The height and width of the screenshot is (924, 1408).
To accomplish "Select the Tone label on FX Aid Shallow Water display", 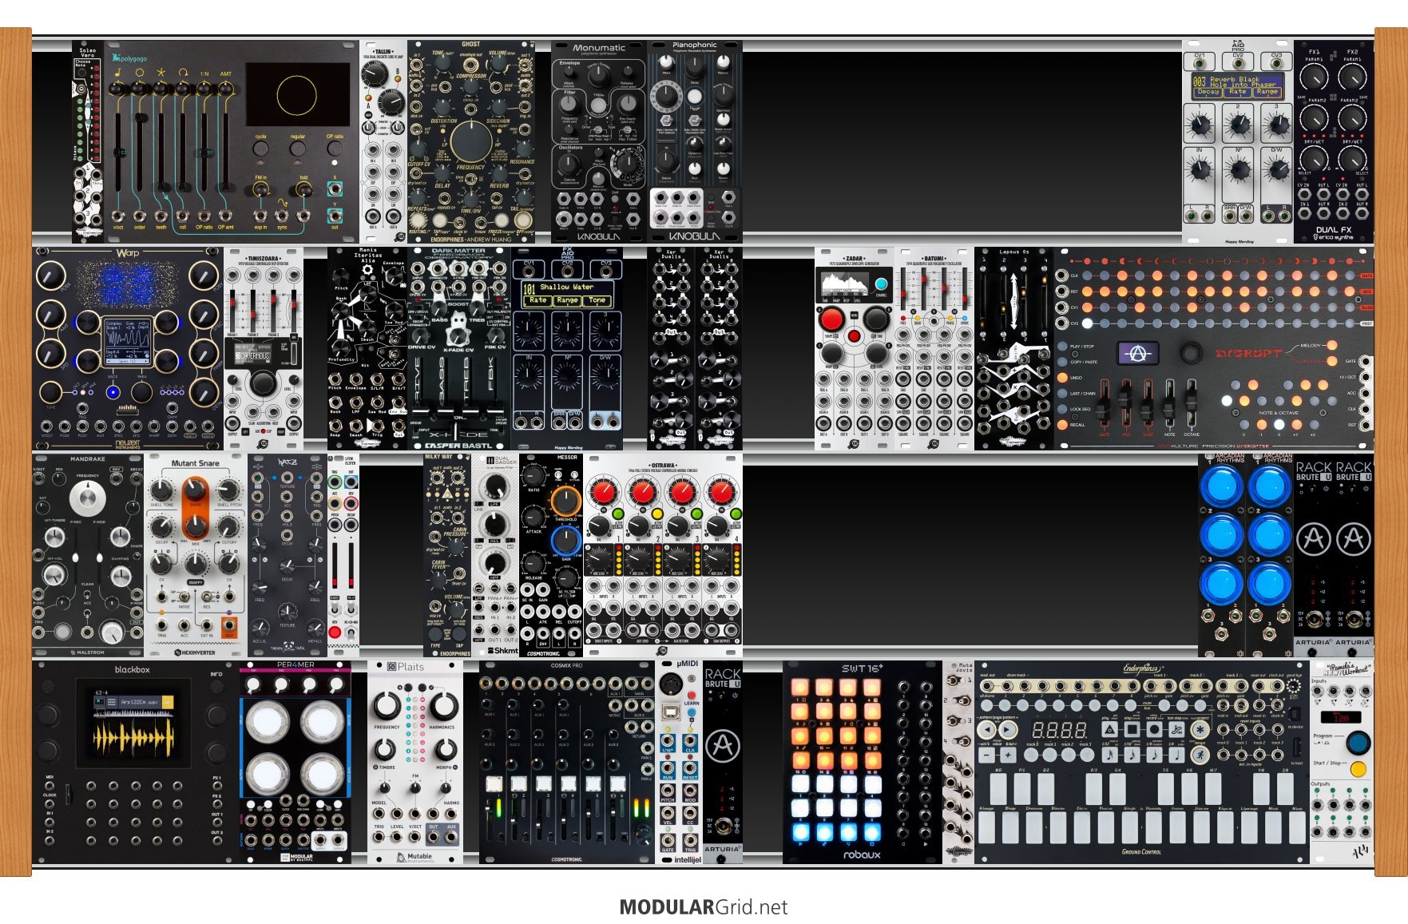I will click(597, 300).
